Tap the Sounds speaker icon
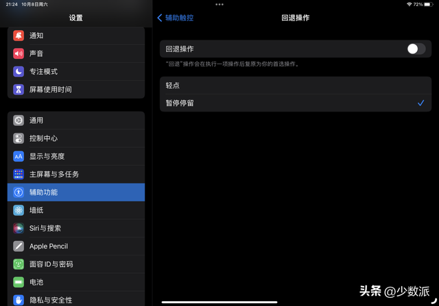This screenshot has height=306, width=439. [x=19, y=53]
